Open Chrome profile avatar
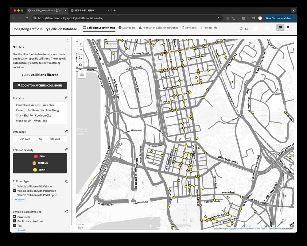The image size is (307, 246). click(260, 18)
